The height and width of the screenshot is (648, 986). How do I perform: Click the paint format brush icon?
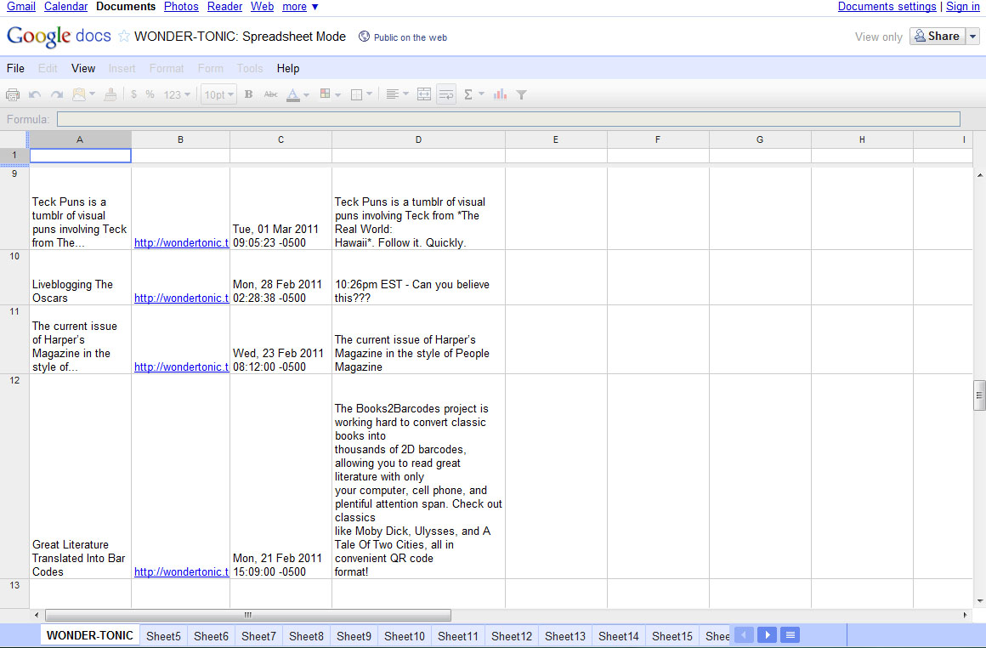point(110,94)
